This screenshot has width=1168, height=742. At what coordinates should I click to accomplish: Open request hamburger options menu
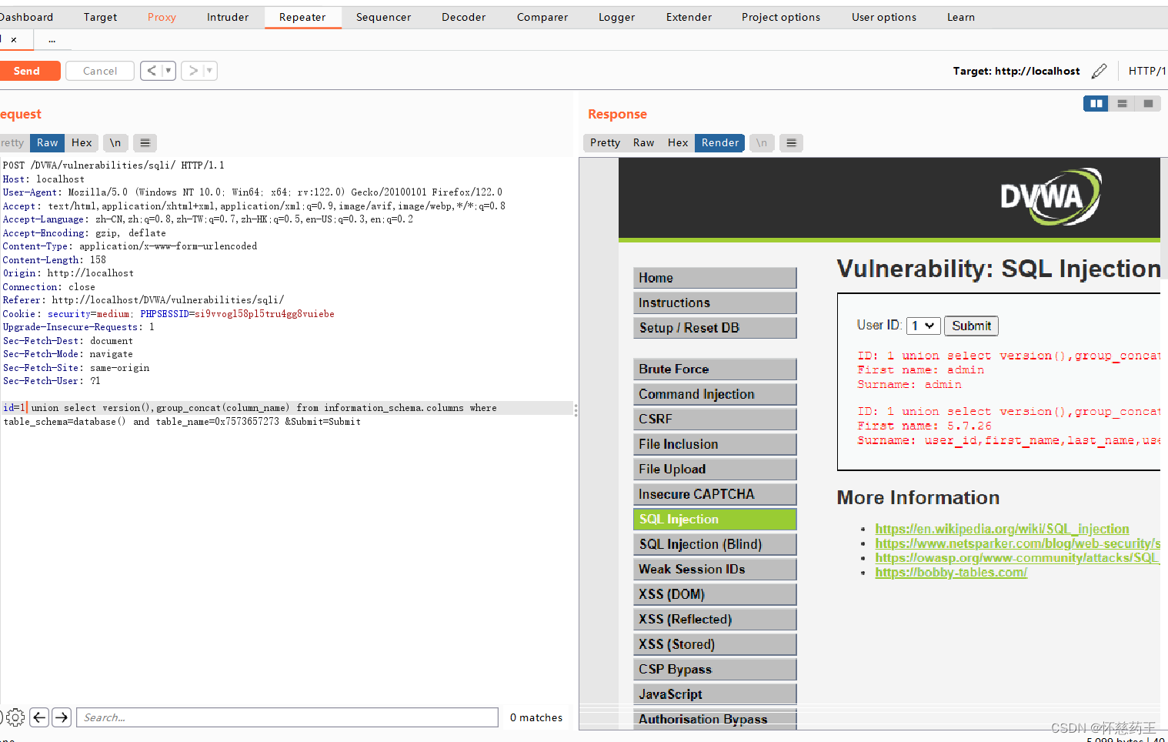coord(145,142)
